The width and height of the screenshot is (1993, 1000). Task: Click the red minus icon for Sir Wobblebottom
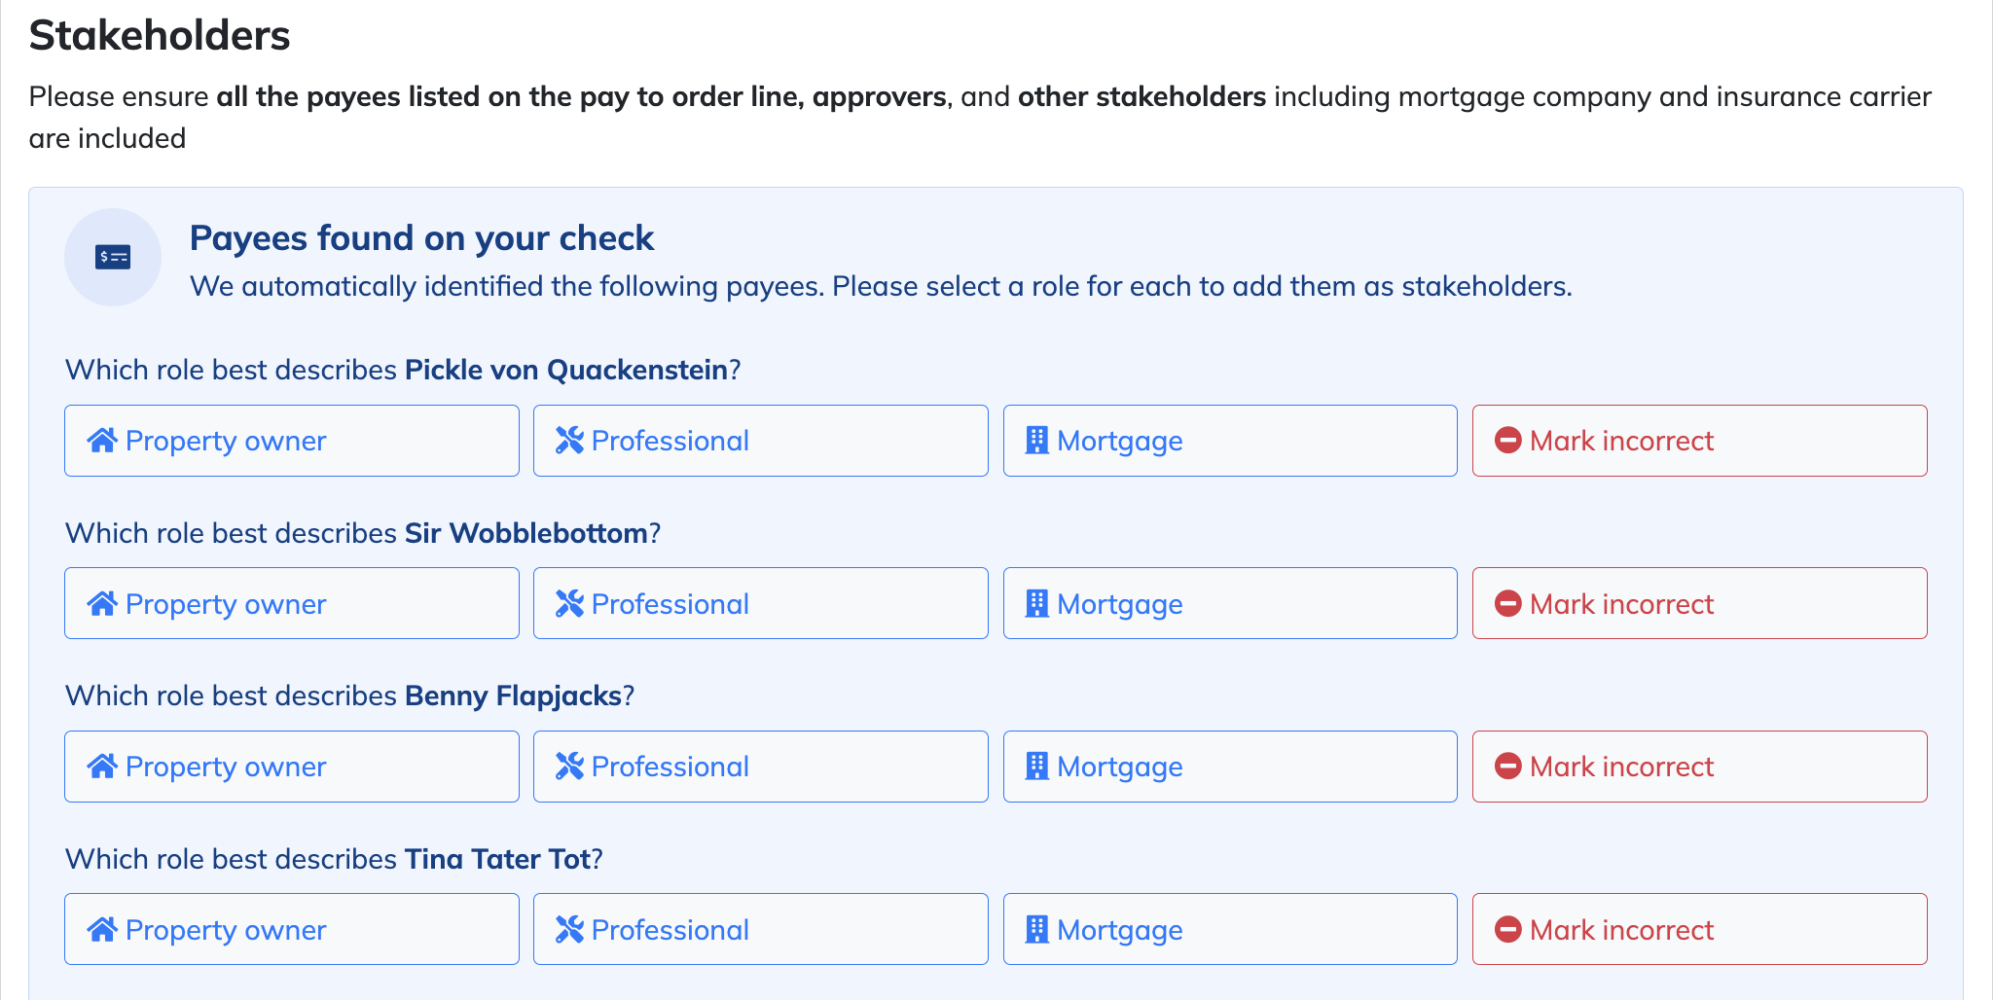pyautogui.click(x=1508, y=604)
